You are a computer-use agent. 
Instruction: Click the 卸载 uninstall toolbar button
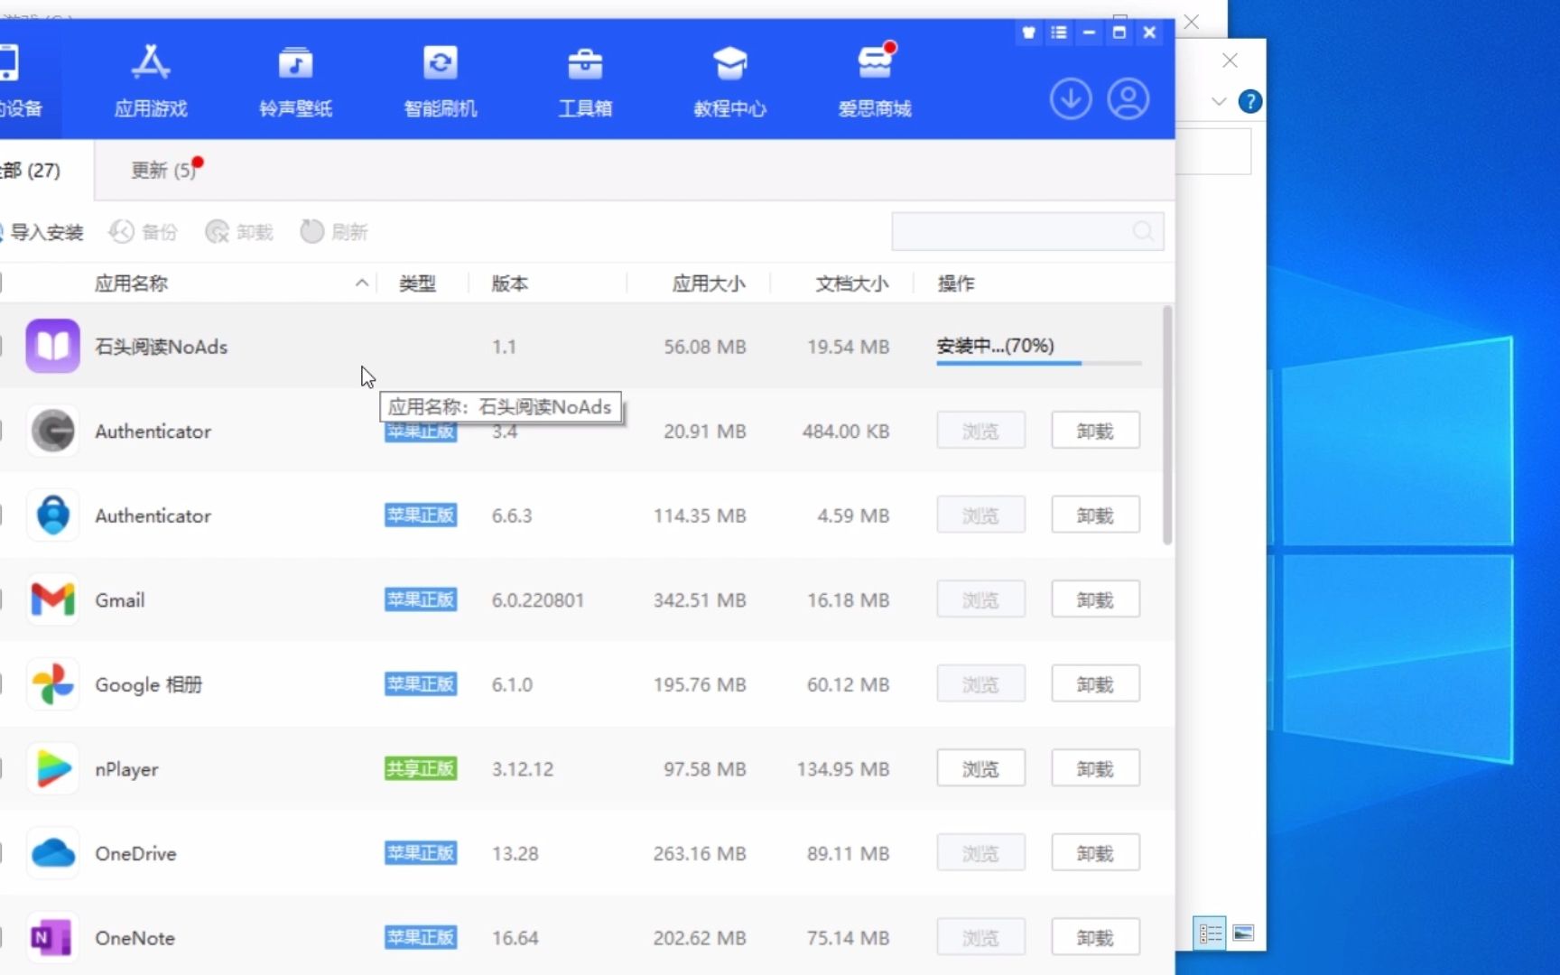[x=239, y=232]
